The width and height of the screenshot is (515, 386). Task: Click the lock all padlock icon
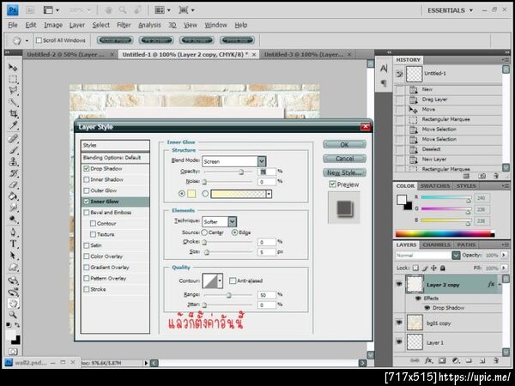click(x=442, y=268)
